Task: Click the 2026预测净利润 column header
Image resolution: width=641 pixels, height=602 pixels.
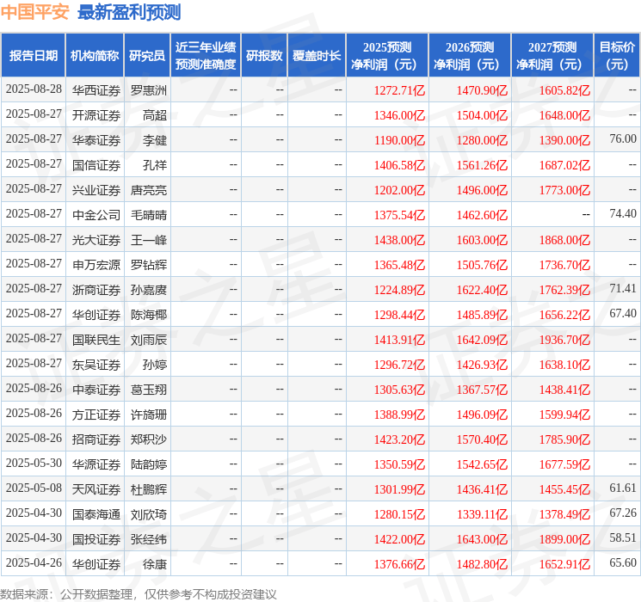Action: tap(470, 56)
